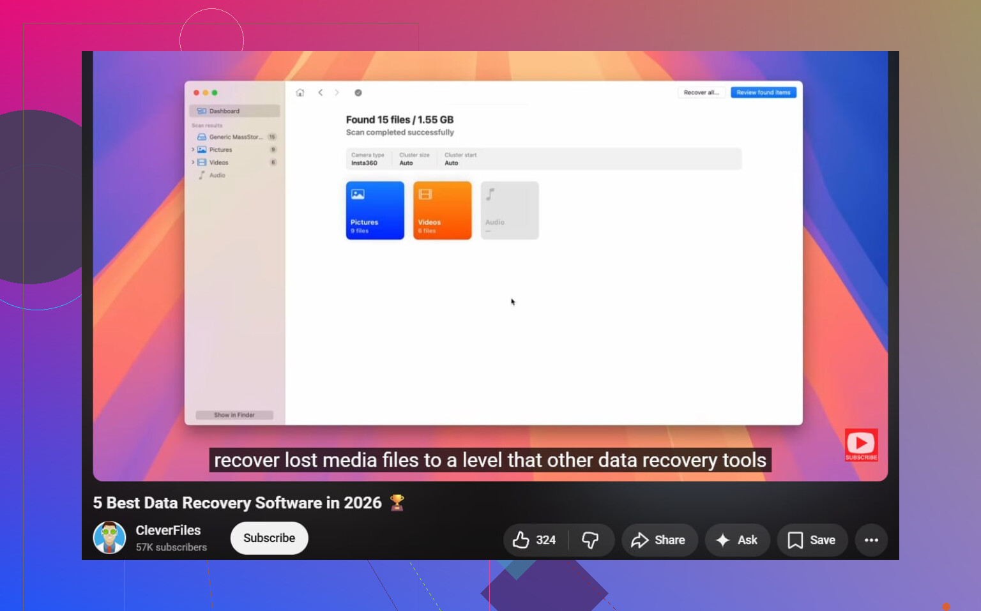This screenshot has width=981, height=611.
Task: Click the Share button
Action: click(x=659, y=540)
